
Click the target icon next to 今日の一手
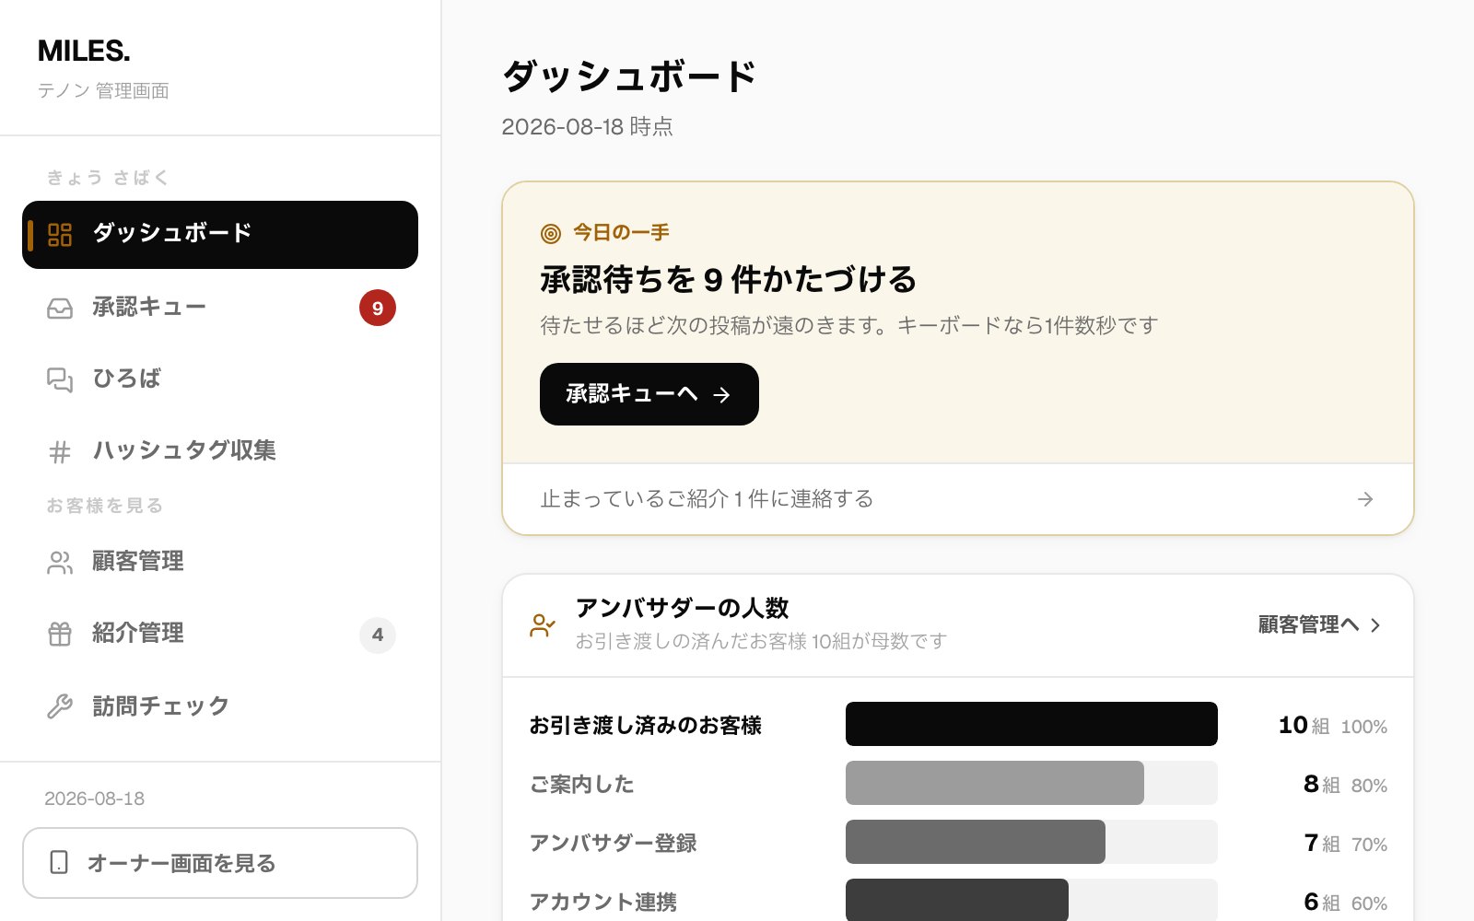tap(551, 233)
